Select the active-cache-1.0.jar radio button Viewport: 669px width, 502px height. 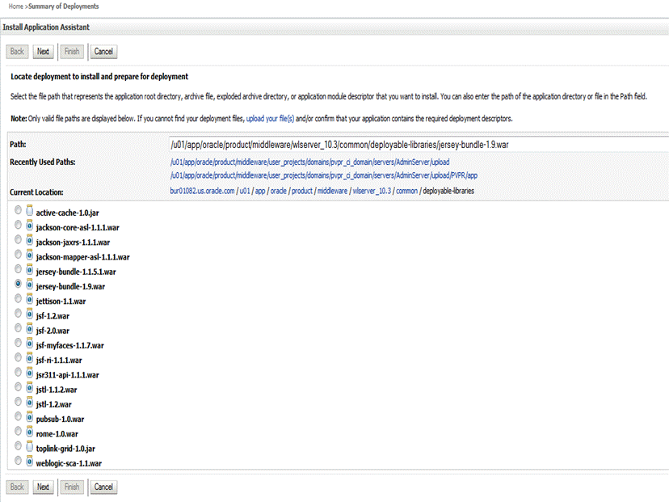(18, 210)
